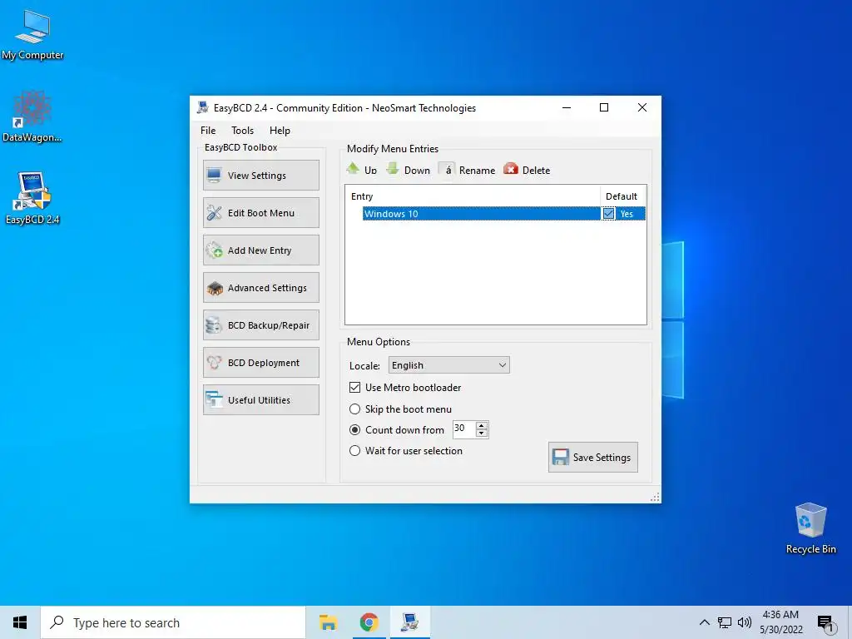This screenshot has width=852, height=639.
Task: Open Useful Utilities section
Action: tap(260, 400)
